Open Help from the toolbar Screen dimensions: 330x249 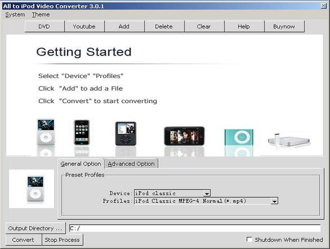[x=244, y=26]
